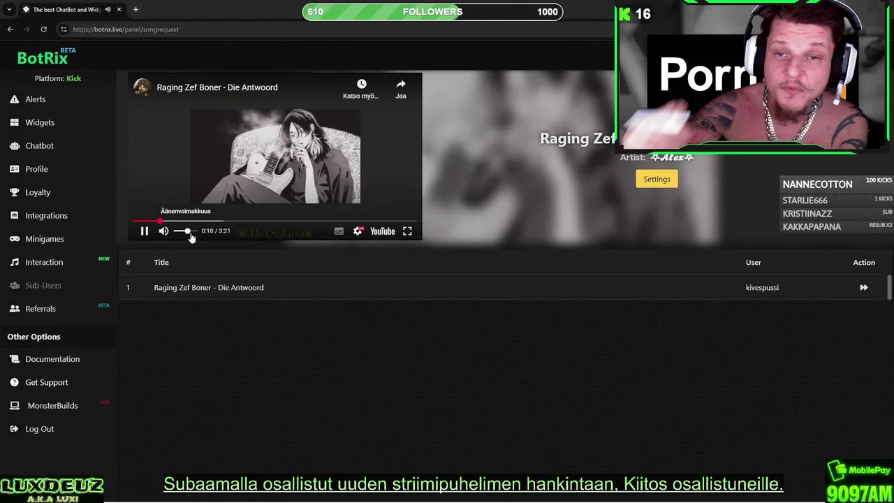Open Referrals in the sidebar
This screenshot has width=894, height=503.
click(x=41, y=309)
